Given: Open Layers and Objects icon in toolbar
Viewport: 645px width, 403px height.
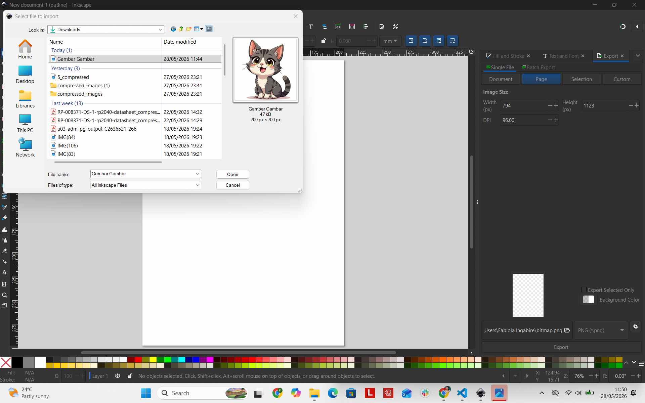Looking at the screenshot, I should [325, 27].
